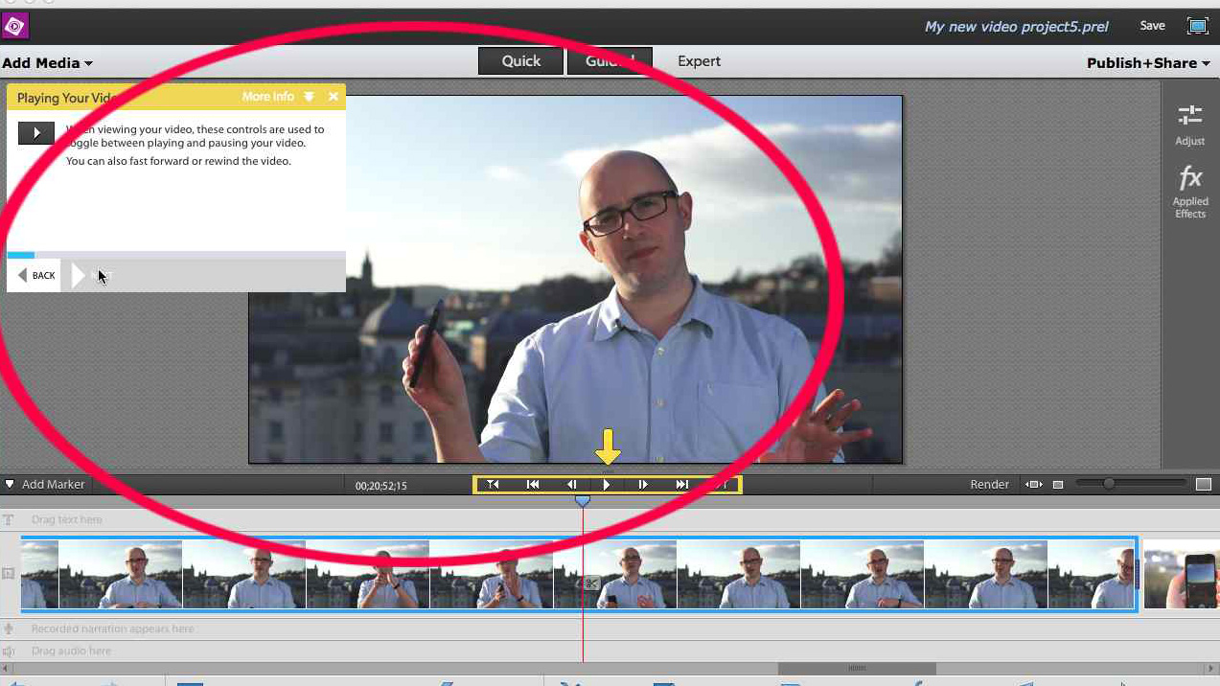Click the Render button
Image resolution: width=1220 pixels, height=686 pixels.
pos(989,485)
